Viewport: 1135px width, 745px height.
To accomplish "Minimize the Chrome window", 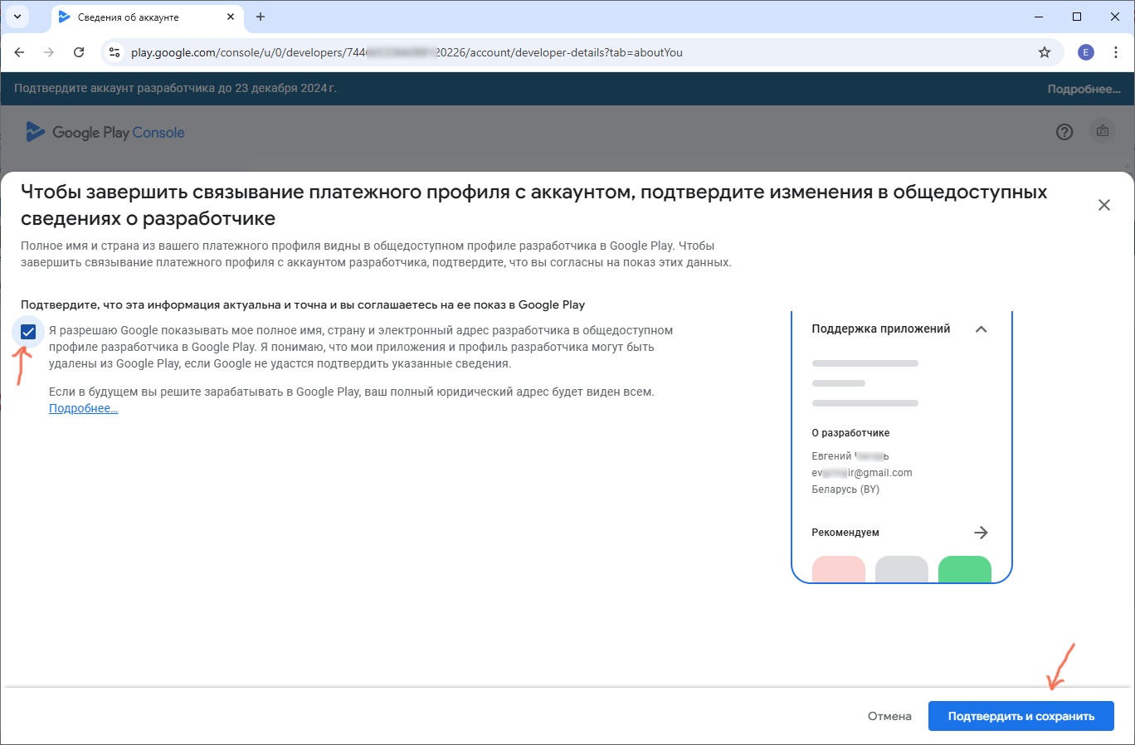I will click(1039, 17).
